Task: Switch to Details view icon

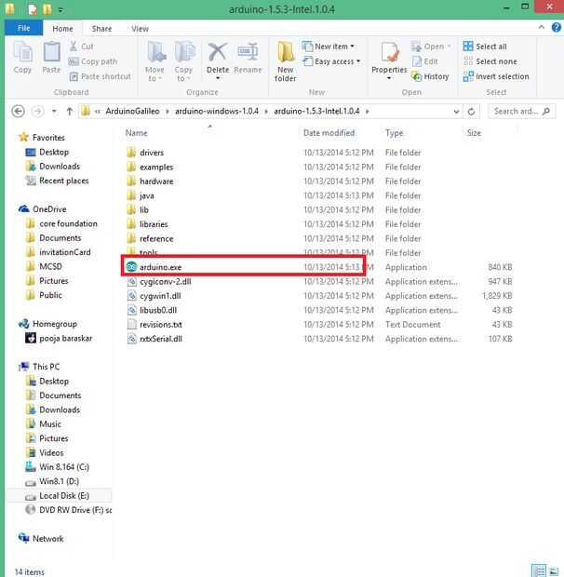Action: pyautogui.click(x=538, y=570)
